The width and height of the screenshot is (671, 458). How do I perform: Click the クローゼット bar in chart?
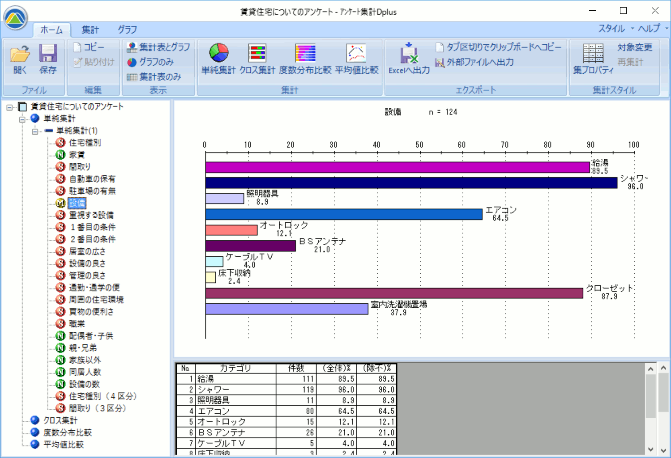[x=394, y=293]
